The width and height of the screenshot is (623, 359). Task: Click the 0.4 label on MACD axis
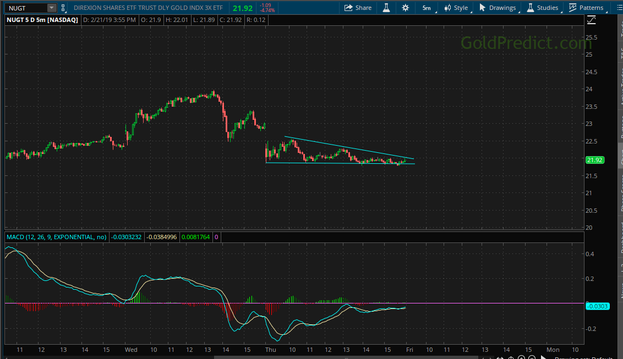coord(590,254)
